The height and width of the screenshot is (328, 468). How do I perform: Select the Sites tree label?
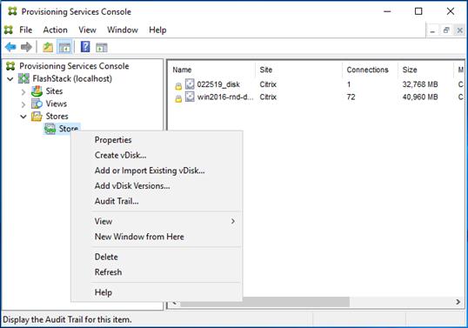pos(54,91)
